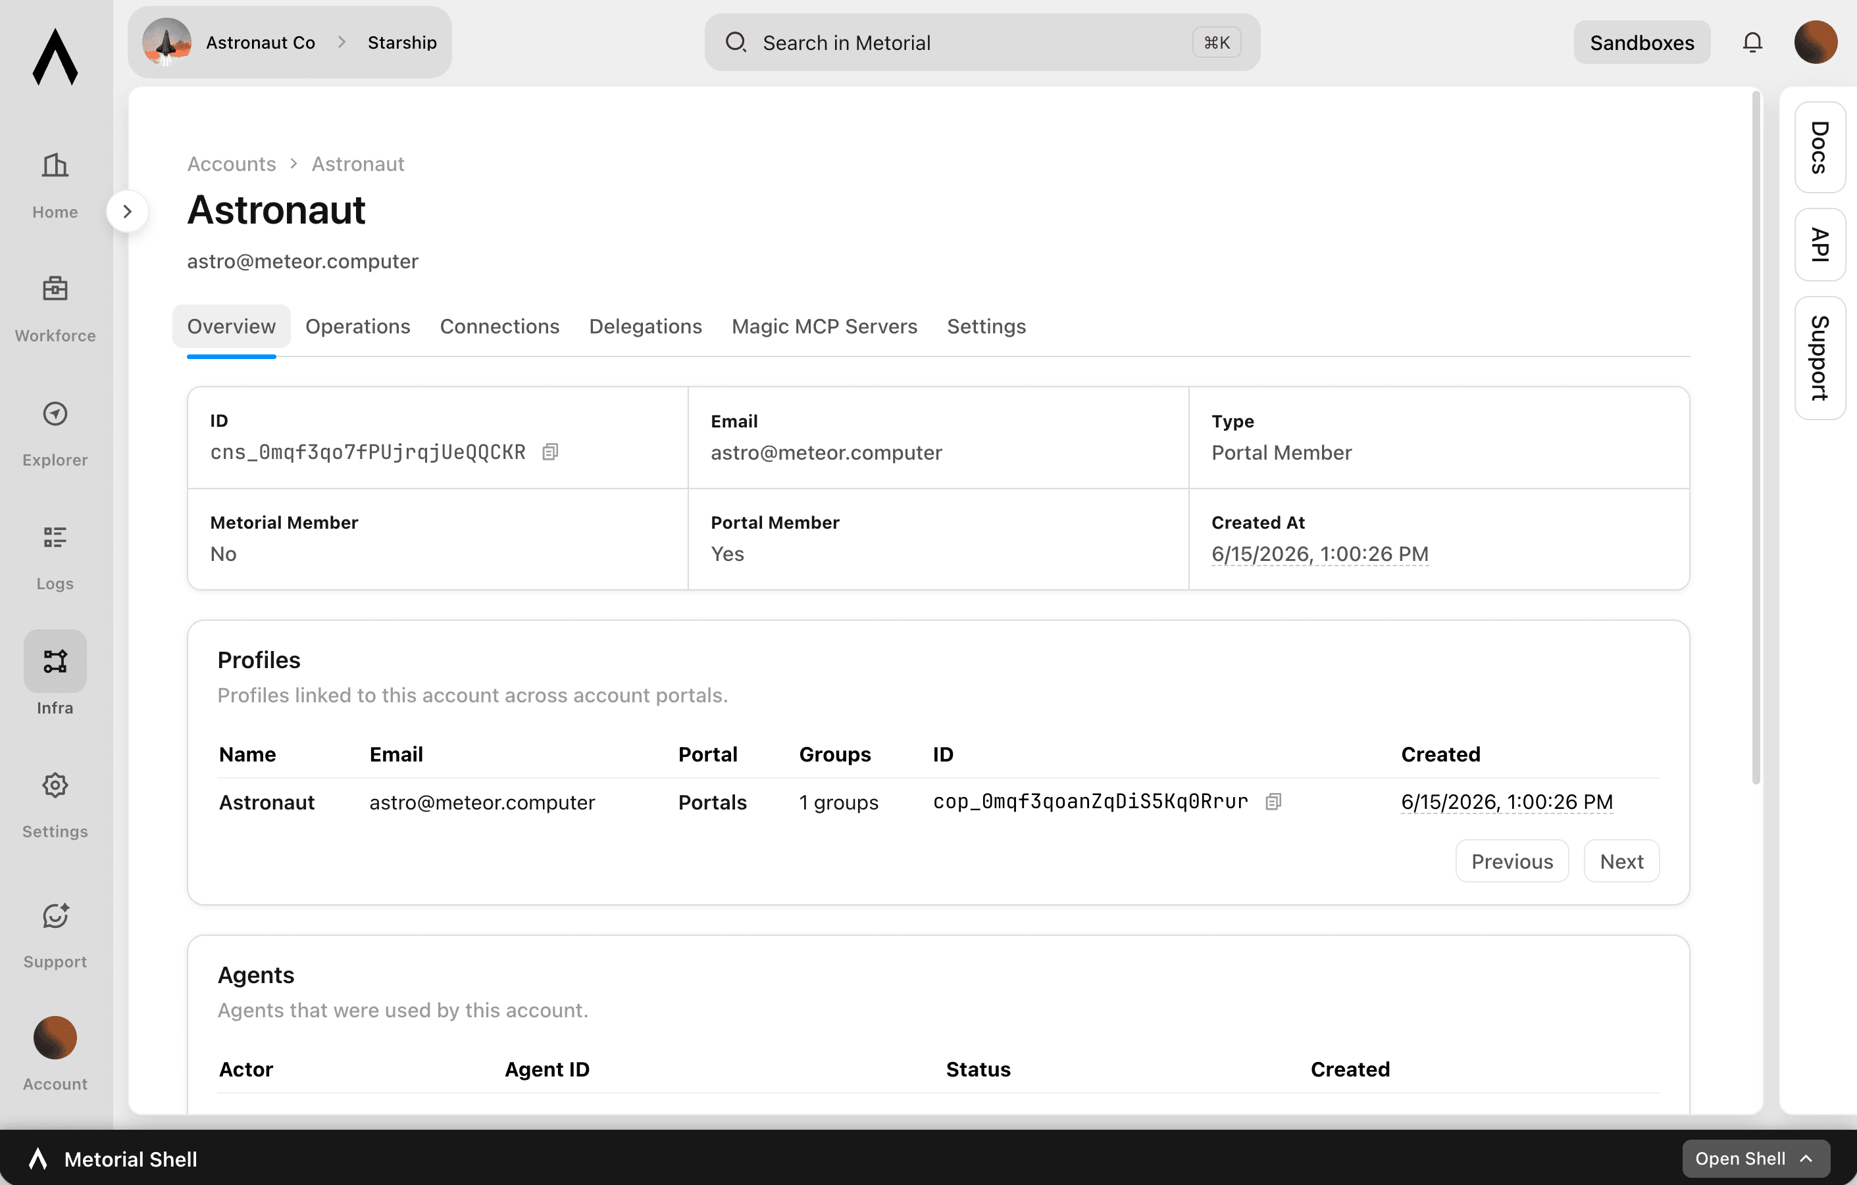Click the Astronaut breadcrumb item
The image size is (1857, 1185).
(x=358, y=164)
